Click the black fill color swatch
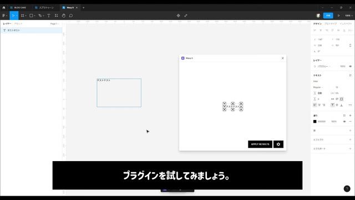355x200 pixels. tap(315, 122)
